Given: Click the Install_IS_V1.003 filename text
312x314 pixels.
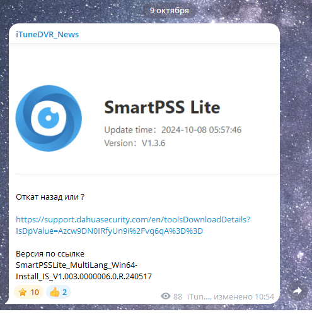Looking at the screenshot, I should (x=84, y=276).
